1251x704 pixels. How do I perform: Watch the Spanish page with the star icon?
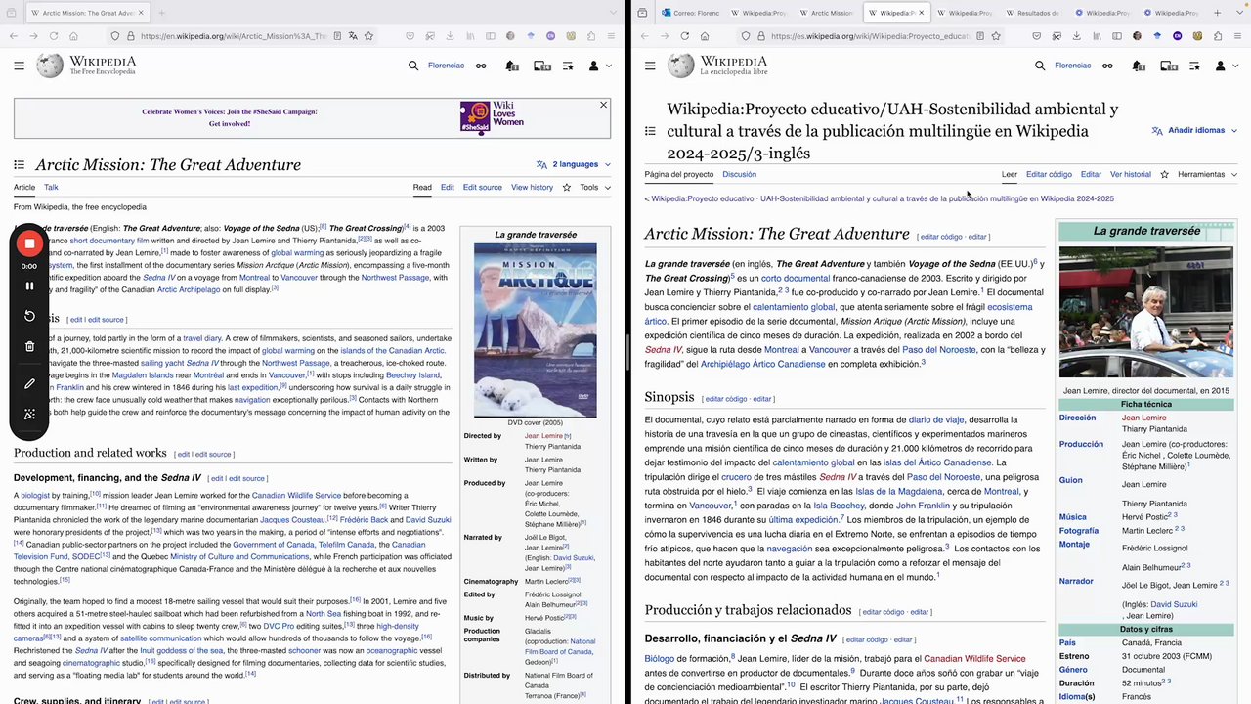point(1164,174)
